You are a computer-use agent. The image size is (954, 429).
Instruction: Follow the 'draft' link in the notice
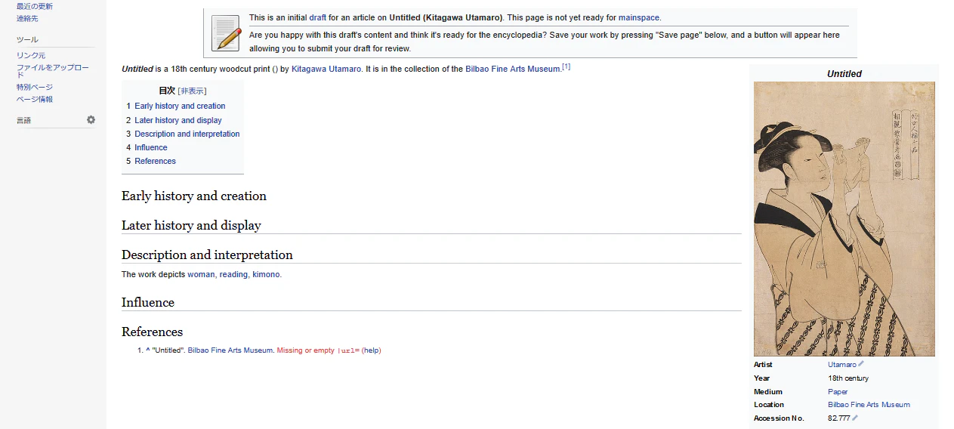tap(317, 17)
